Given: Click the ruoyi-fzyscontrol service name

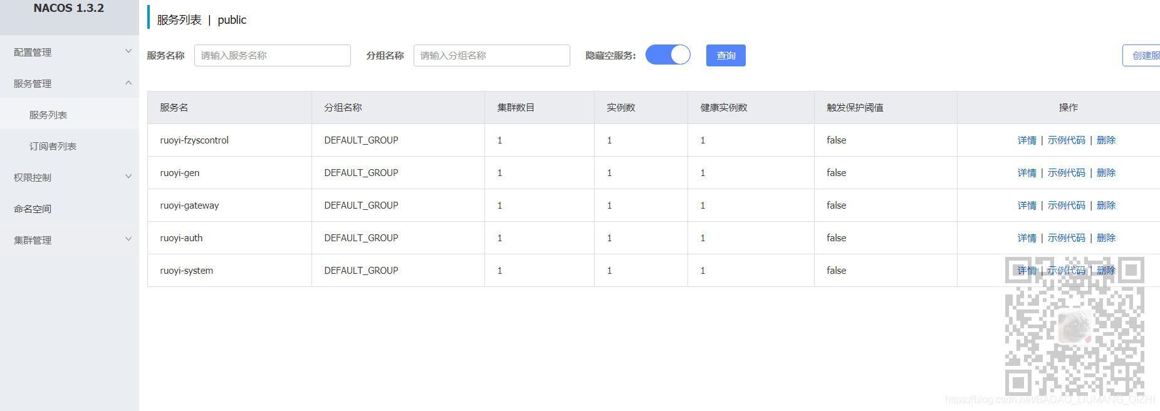Looking at the screenshot, I should coord(194,140).
